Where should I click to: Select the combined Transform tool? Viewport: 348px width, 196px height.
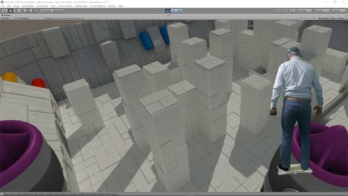(34, 11)
